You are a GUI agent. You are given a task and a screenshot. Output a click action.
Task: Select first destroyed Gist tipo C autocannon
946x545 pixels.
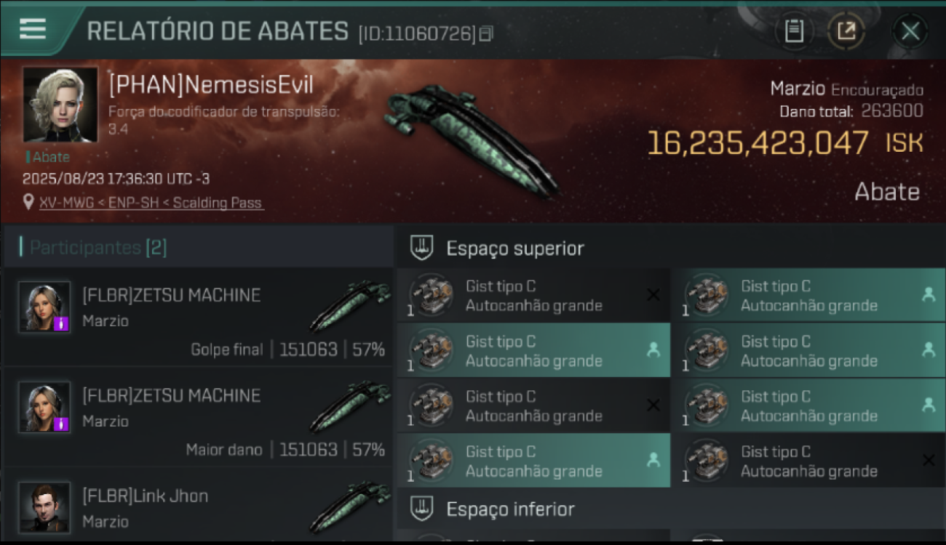point(533,296)
